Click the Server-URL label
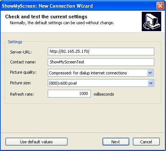Screen dimensions: 166x151 (x=21, y=52)
